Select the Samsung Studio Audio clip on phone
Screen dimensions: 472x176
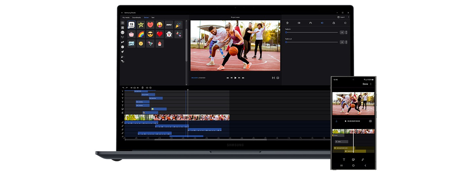point(344,148)
